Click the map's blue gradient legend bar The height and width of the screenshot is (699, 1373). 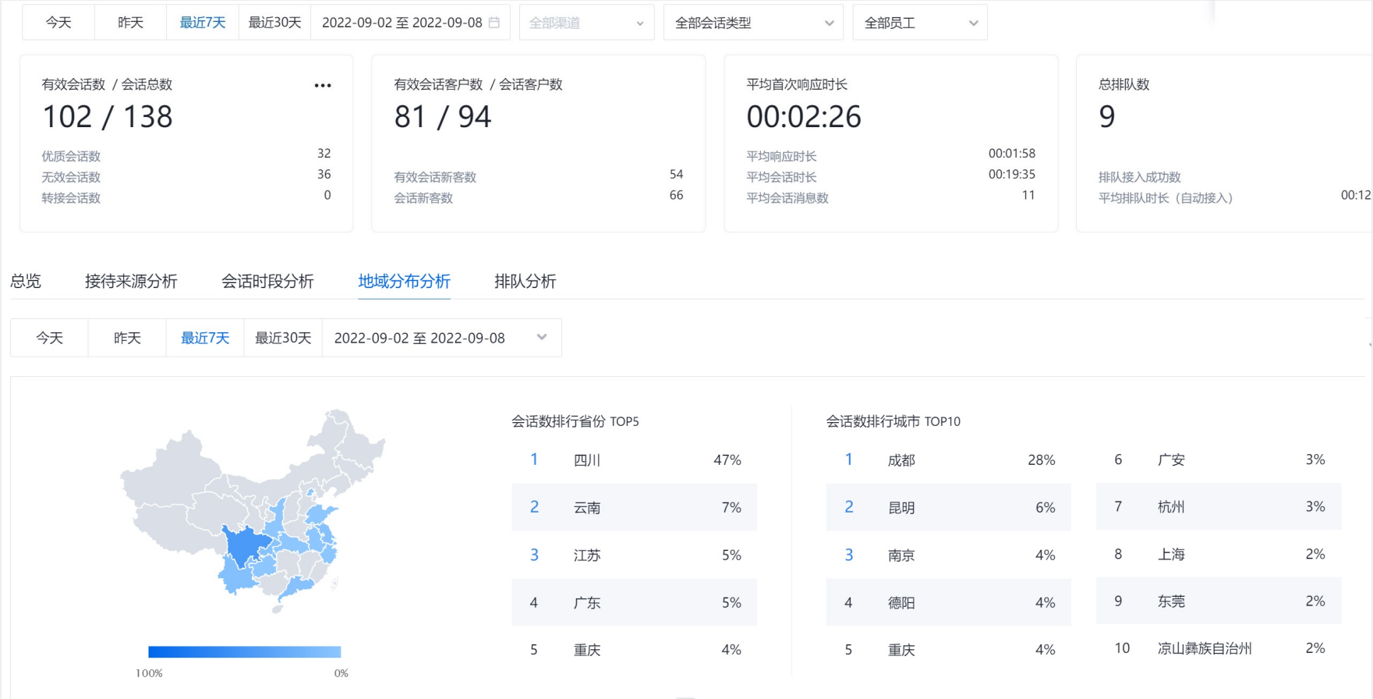[245, 651]
